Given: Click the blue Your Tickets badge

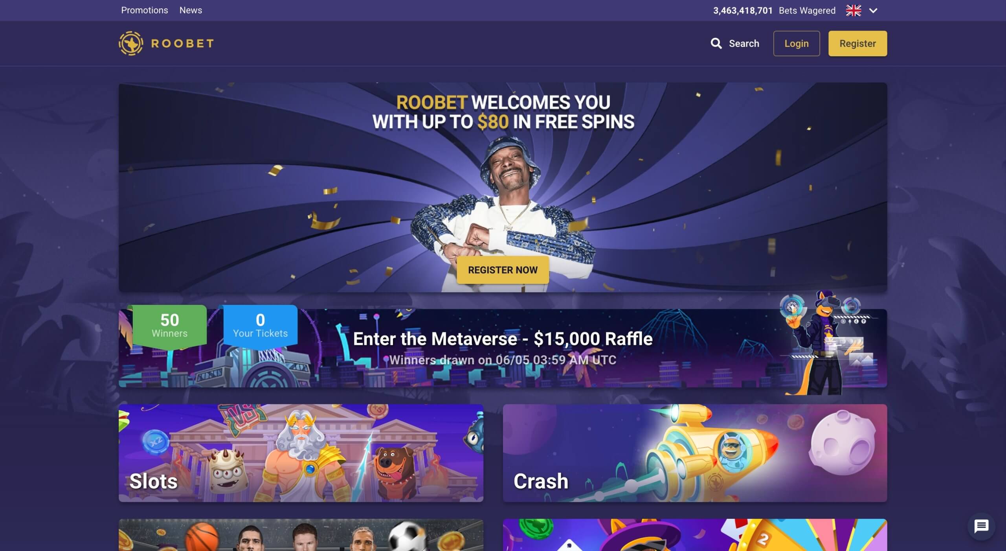Looking at the screenshot, I should tap(261, 326).
